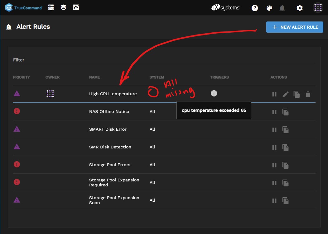Open the settings gear menu
Image resolution: width=328 pixels, height=234 pixels.
[x=300, y=8]
